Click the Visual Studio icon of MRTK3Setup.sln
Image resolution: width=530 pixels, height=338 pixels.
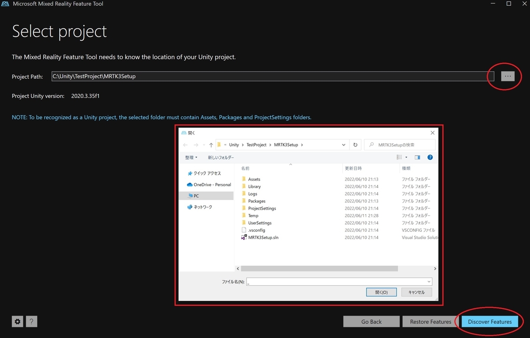click(x=244, y=237)
